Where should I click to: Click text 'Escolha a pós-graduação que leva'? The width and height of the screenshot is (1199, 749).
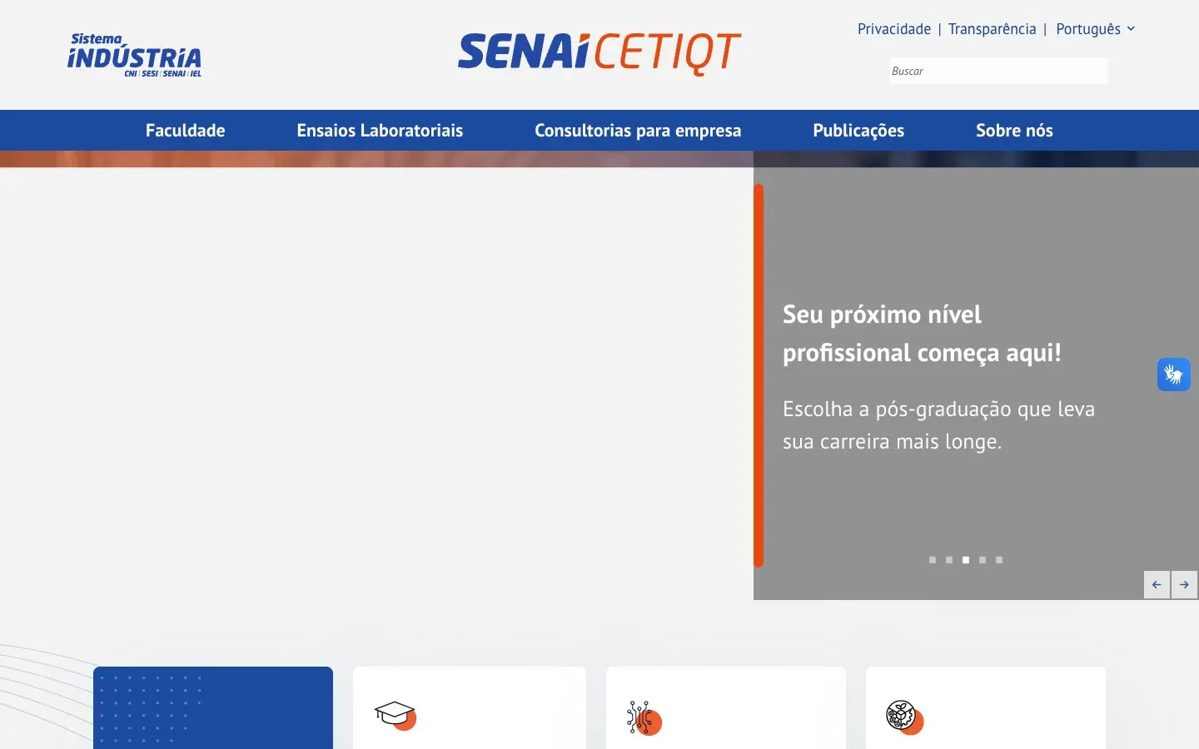(x=938, y=409)
